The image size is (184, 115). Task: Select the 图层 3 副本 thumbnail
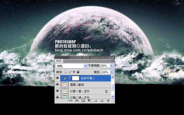65,85
